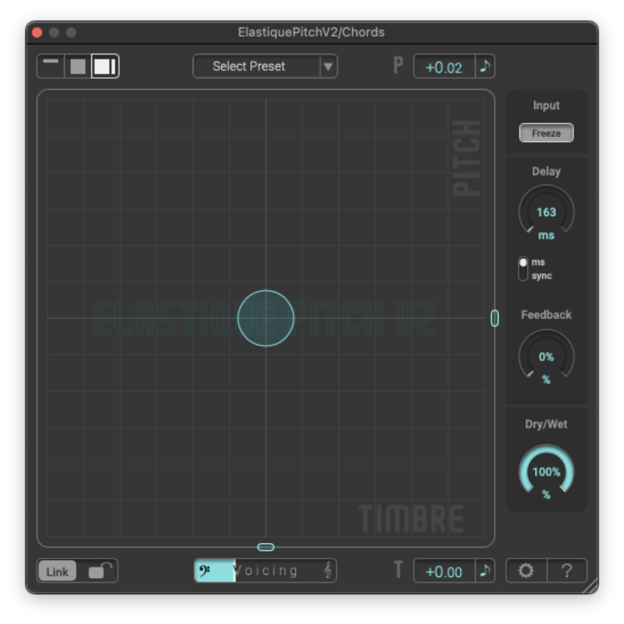Open help with the question mark icon

[x=567, y=571]
